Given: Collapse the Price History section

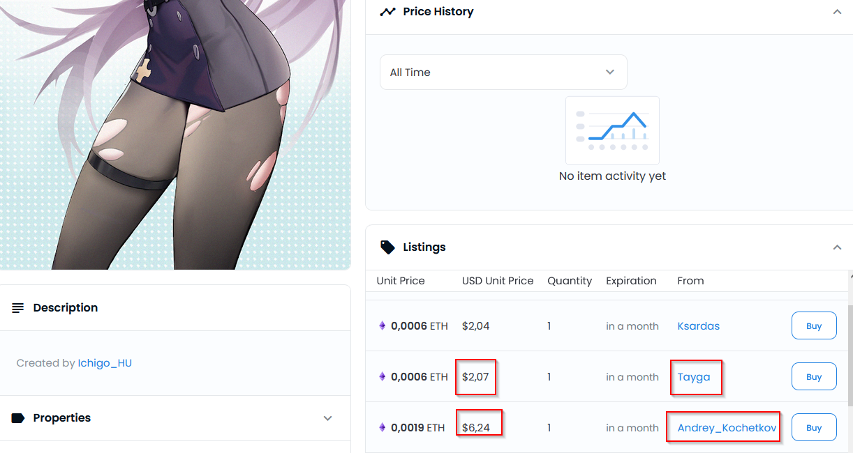Looking at the screenshot, I should [x=837, y=12].
